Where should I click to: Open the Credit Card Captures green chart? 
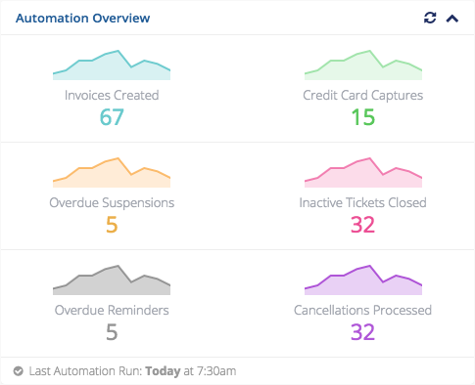tap(363, 64)
